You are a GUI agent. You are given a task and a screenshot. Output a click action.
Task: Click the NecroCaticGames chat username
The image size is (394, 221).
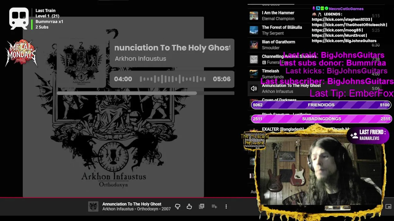tap(346, 9)
